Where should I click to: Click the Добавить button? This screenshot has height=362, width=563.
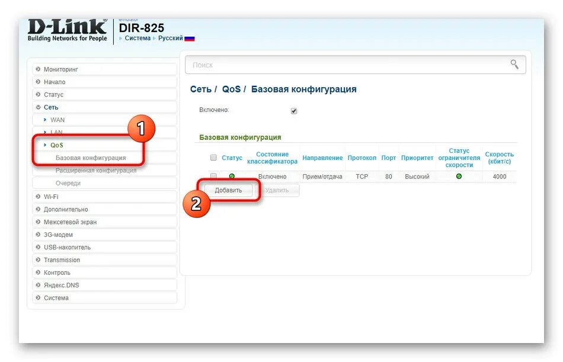pyautogui.click(x=228, y=190)
